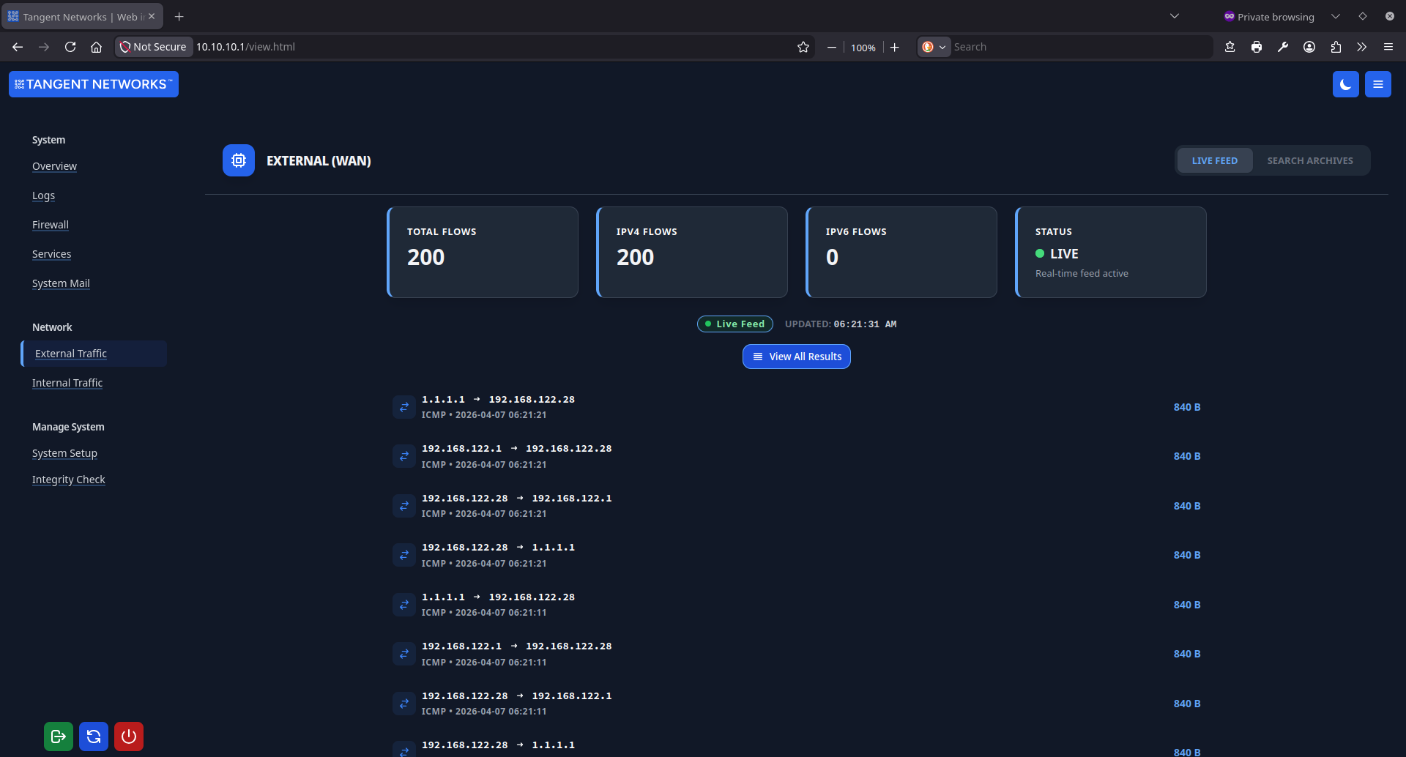Click the browser search input field
Image resolution: width=1406 pixels, height=757 pixels.
[x=1076, y=47]
